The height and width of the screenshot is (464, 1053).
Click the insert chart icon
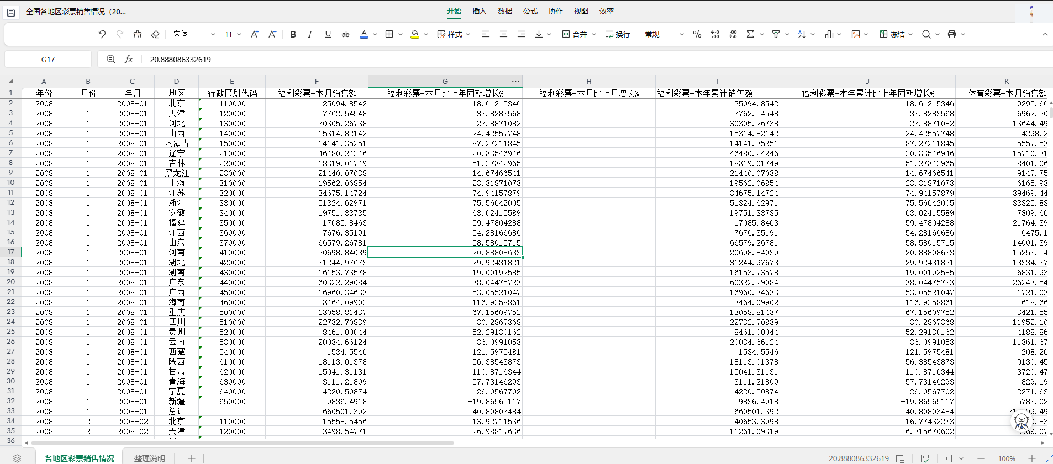click(829, 34)
